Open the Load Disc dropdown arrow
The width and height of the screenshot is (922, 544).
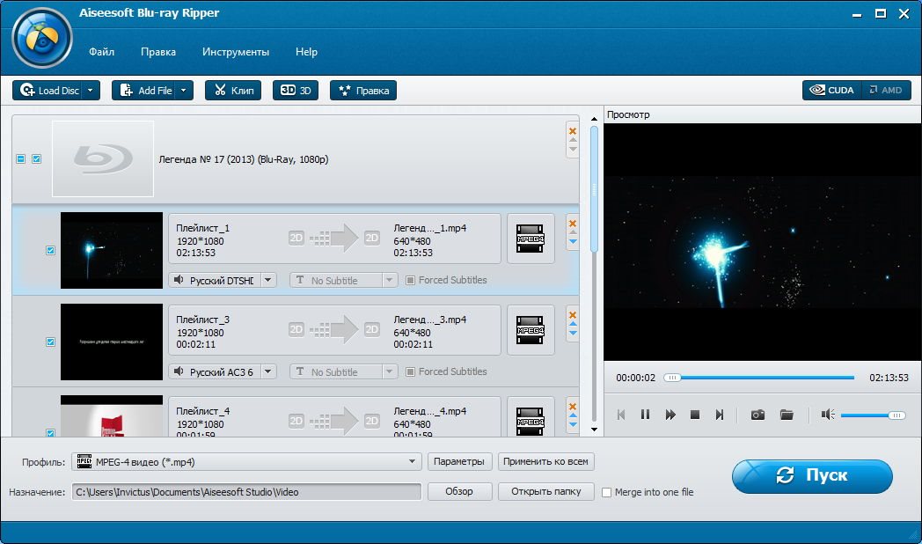[x=91, y=91]
